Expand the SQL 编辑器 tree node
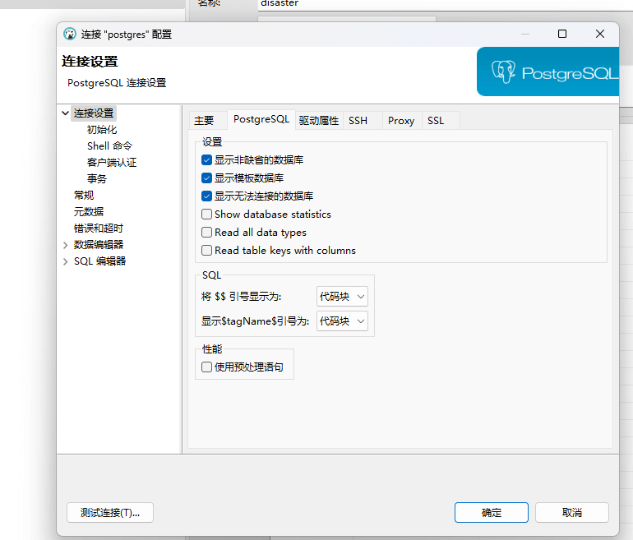This screenshot has height=540, width=633. (x=66, y=261)
